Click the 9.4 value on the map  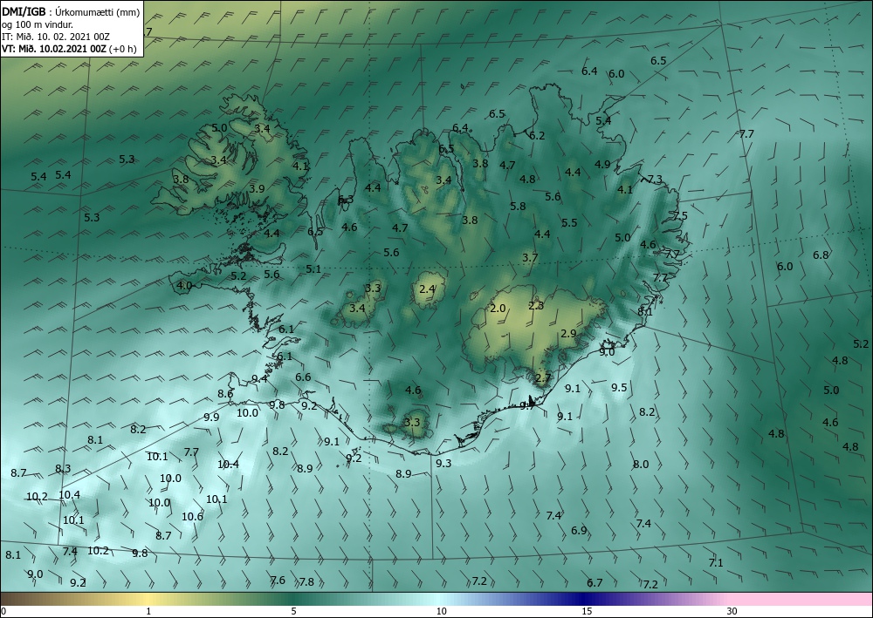(259, 379)
